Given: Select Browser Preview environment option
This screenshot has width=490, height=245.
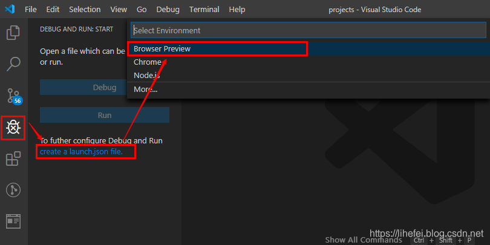Looking at the screenshot, I should tap(308, 49).
